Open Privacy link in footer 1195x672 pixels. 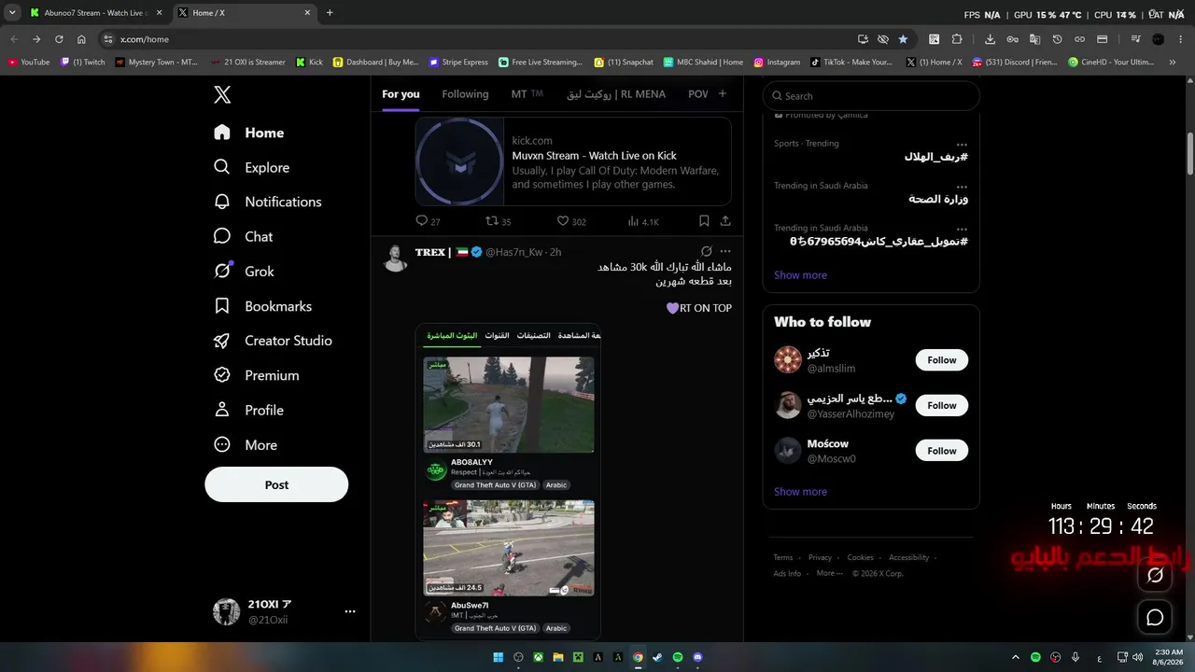pyautogui.click(x=820, y=557)
